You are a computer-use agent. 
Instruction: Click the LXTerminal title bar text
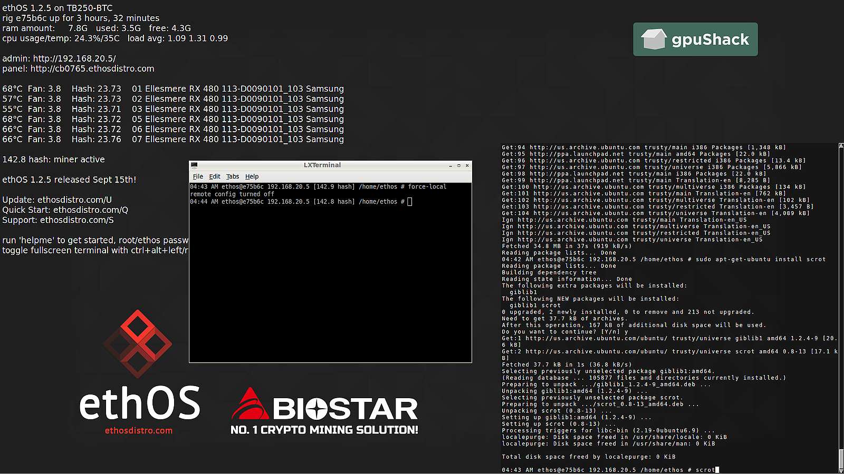click(322, 165)
